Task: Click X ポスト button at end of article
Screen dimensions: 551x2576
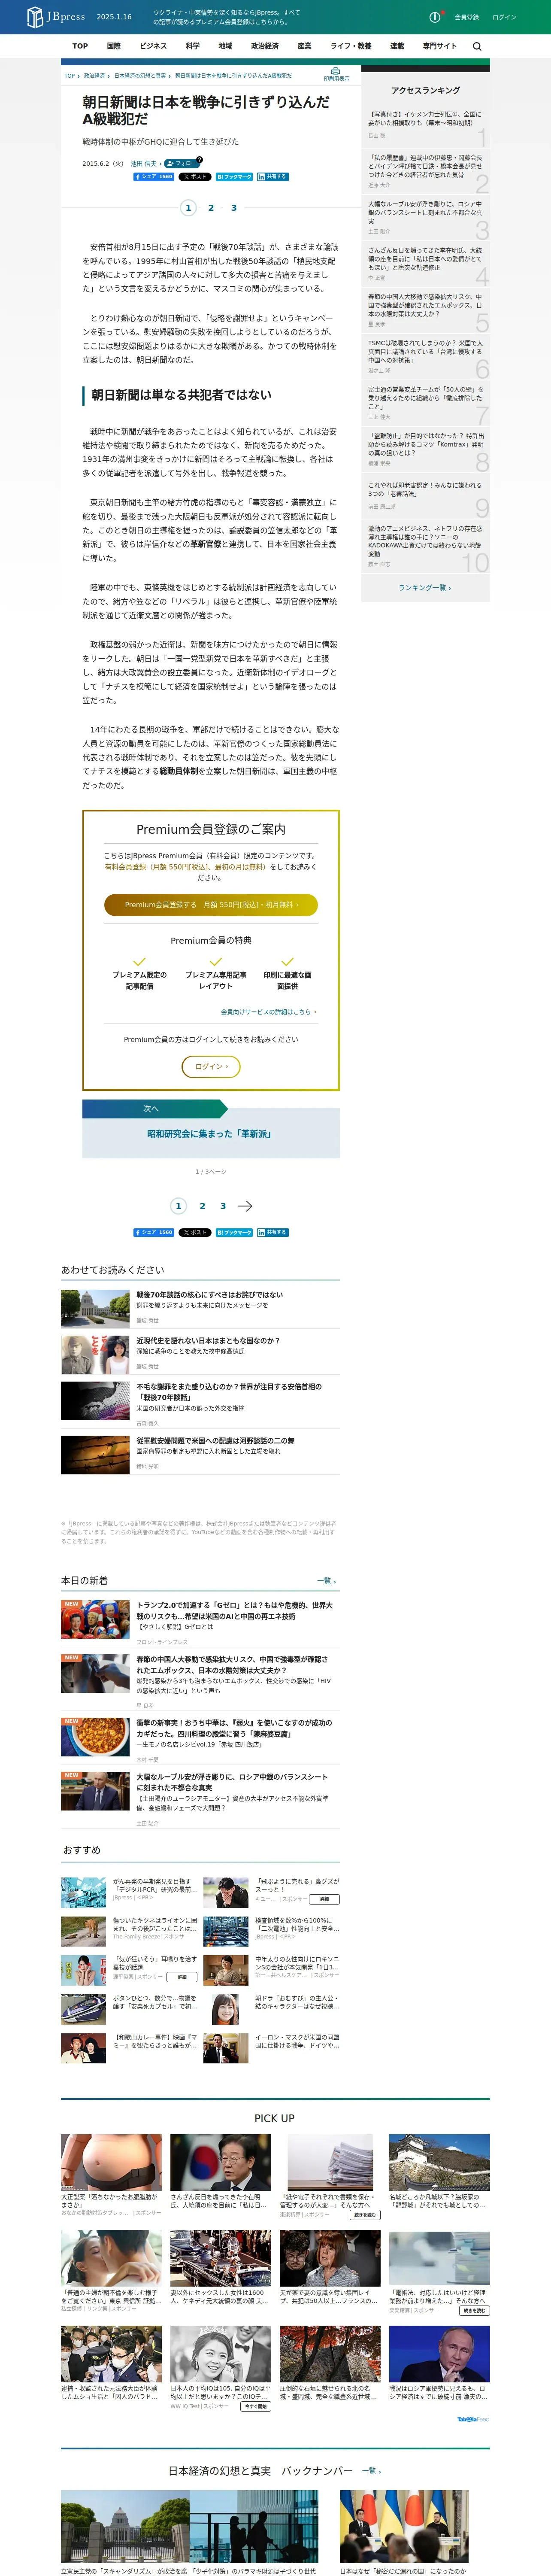Action: 195,1232
